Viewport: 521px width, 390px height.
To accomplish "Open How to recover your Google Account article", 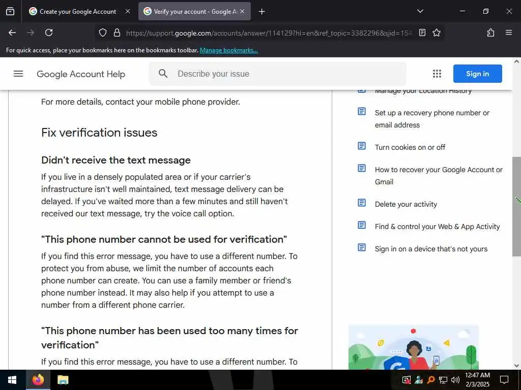I will (x=439, y=176).
